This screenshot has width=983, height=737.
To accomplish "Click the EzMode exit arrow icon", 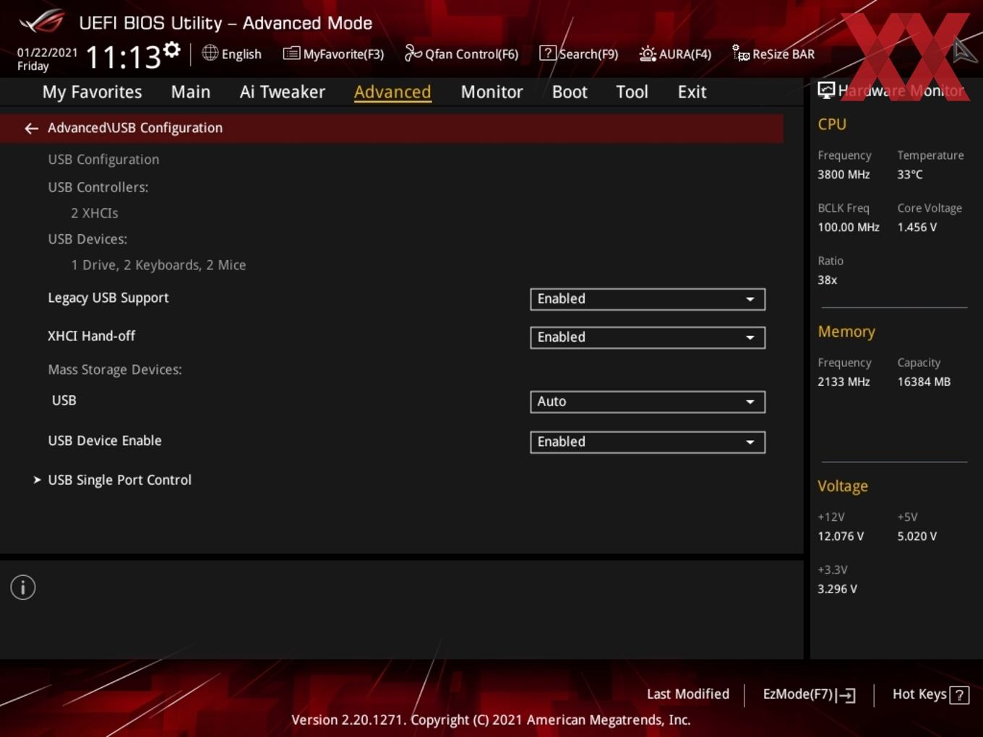I will [846, 695].
